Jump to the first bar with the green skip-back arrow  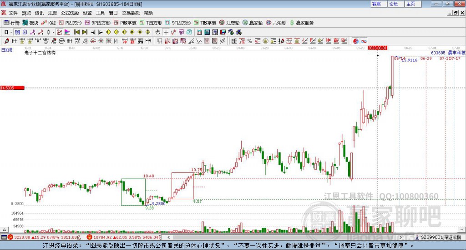pyautogui.click(x=76, y=32)
